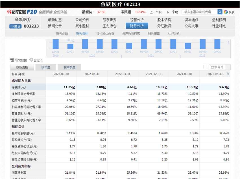The height and width of the screenshot is (179, 240).
Task: Open 行业对比 menu item
Action: (x=219, y=26)
